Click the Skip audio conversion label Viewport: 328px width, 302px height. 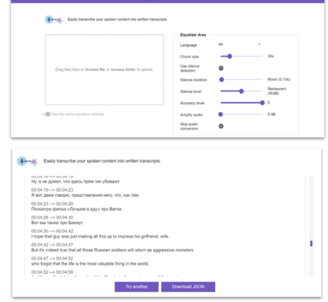pos(189,127)
